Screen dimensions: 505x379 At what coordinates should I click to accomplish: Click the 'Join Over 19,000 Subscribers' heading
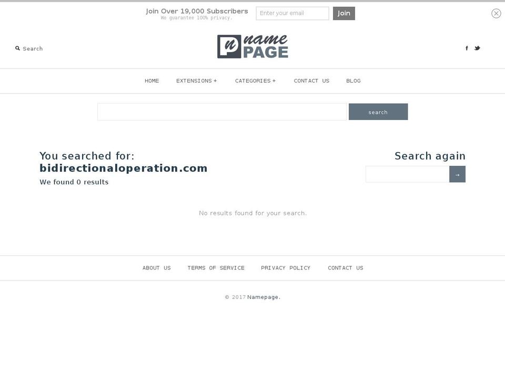[x=197, y=11]
